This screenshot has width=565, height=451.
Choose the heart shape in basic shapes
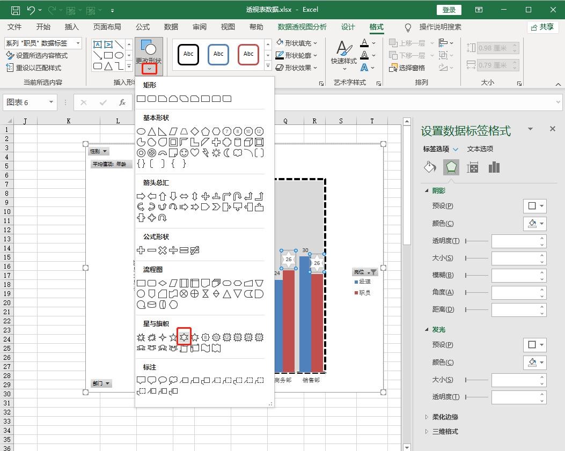[195, 153]
